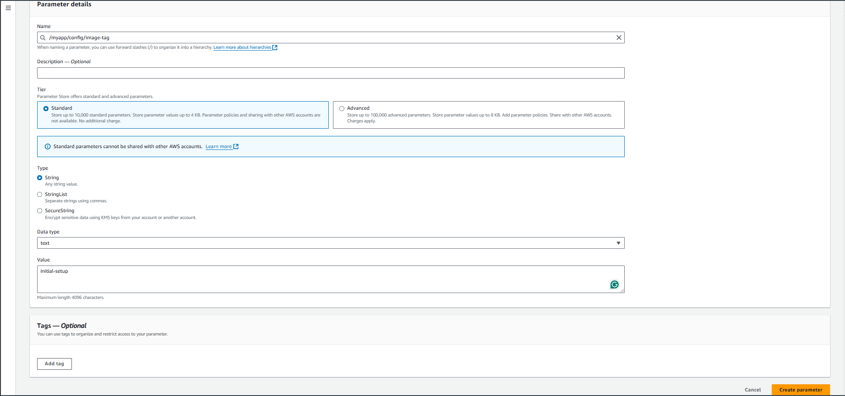Click the info icon in standard parameters notice
The width and height of the screenshot is (845, 396).
point(47,147)
